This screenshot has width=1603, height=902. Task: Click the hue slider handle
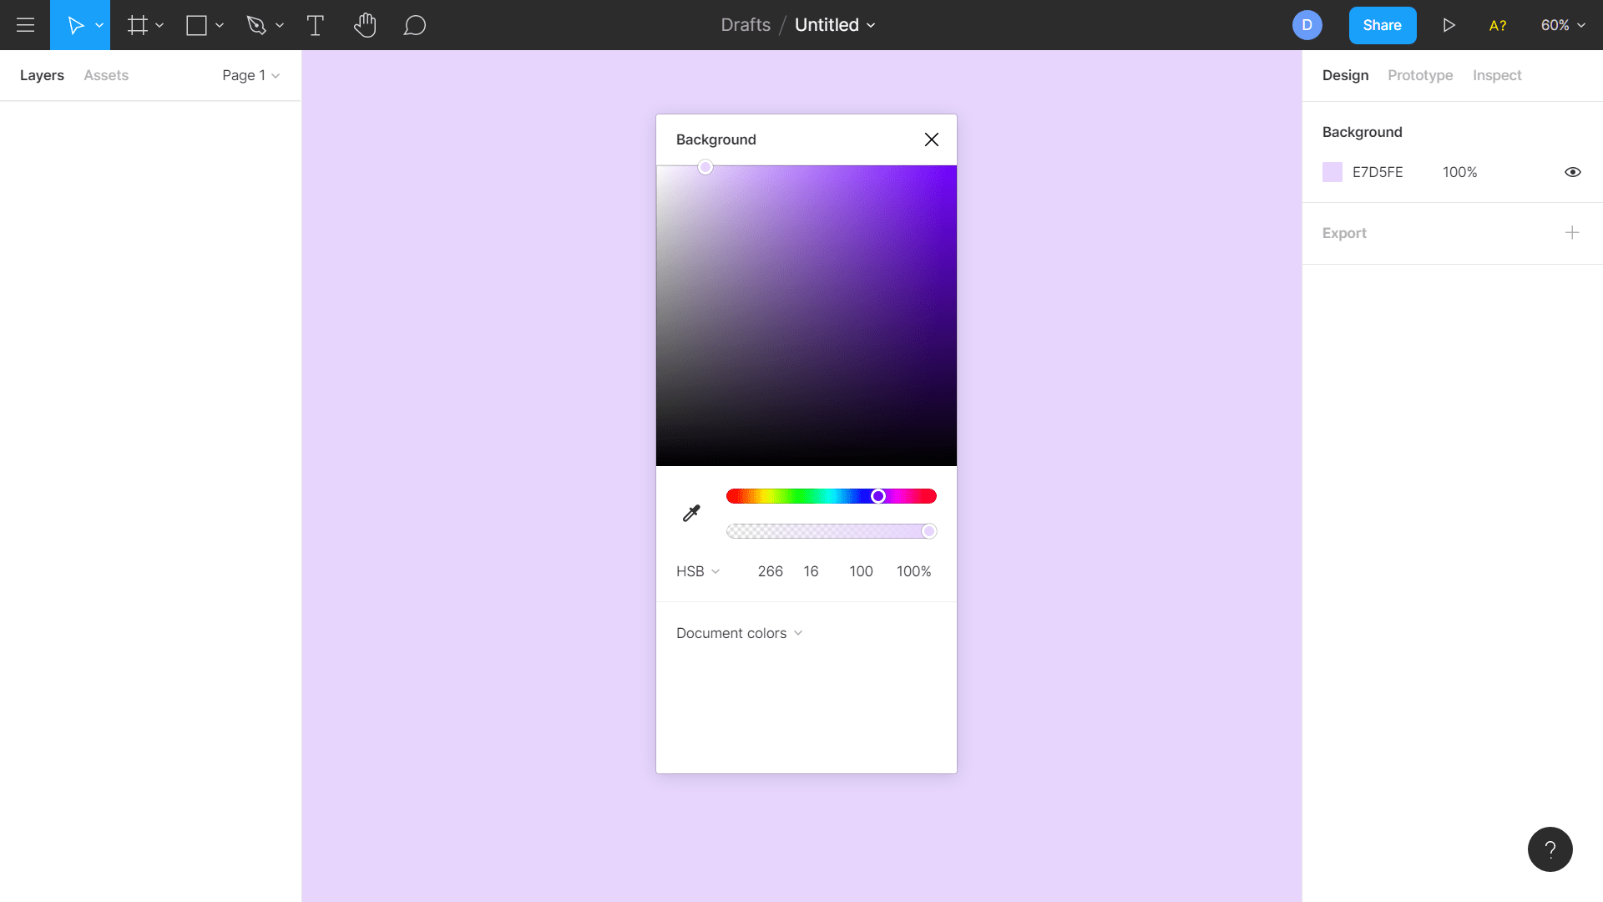pos(878,496)
